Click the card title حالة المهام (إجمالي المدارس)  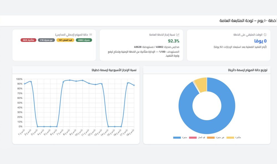[x=71, y=35]
